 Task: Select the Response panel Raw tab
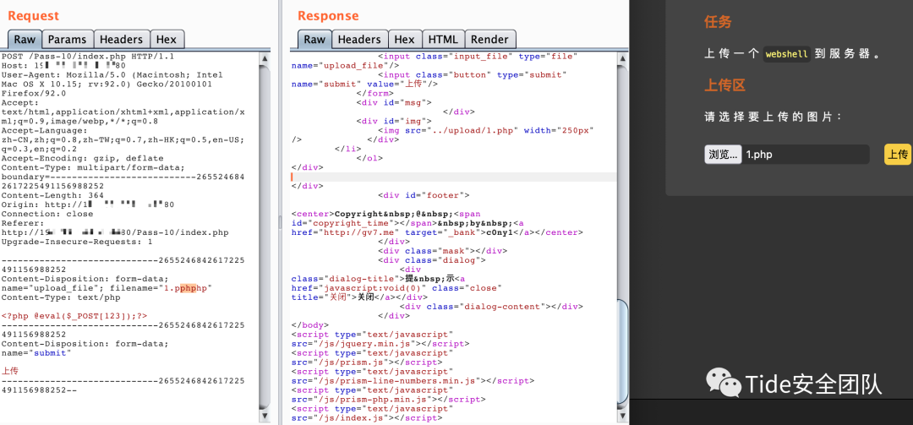coord(314,40)
